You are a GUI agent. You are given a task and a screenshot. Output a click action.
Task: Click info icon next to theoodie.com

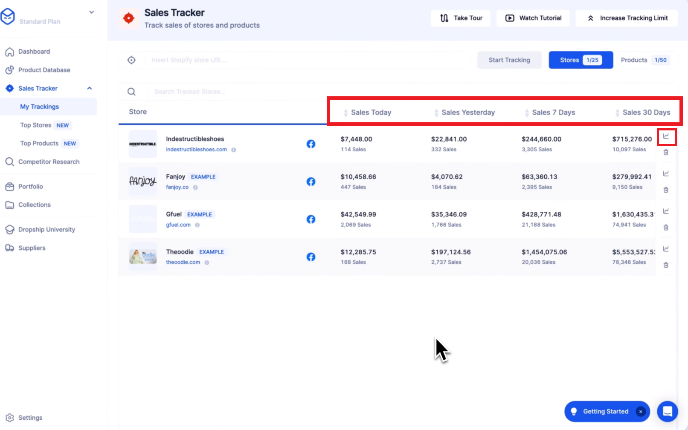pyautogui.click(x=207, y=263)
